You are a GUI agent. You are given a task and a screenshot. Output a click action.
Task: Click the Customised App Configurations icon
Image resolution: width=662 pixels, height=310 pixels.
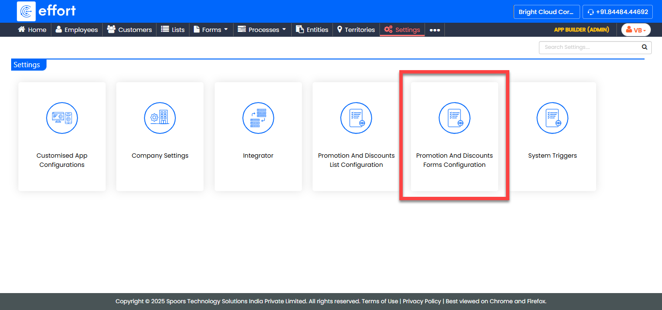[x=62, y=118]
